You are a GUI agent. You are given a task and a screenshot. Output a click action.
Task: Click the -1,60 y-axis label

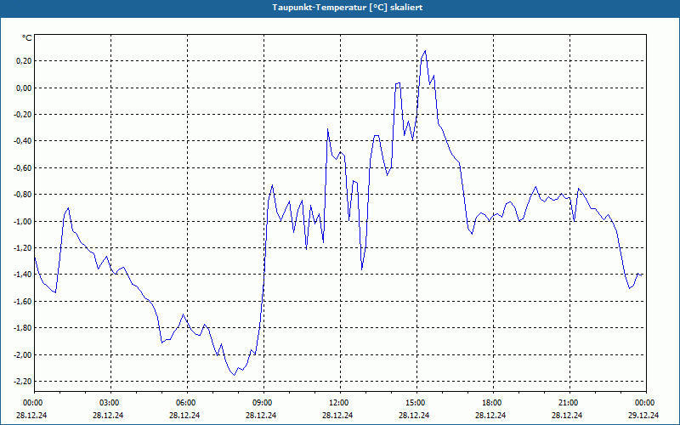(23, 302)
